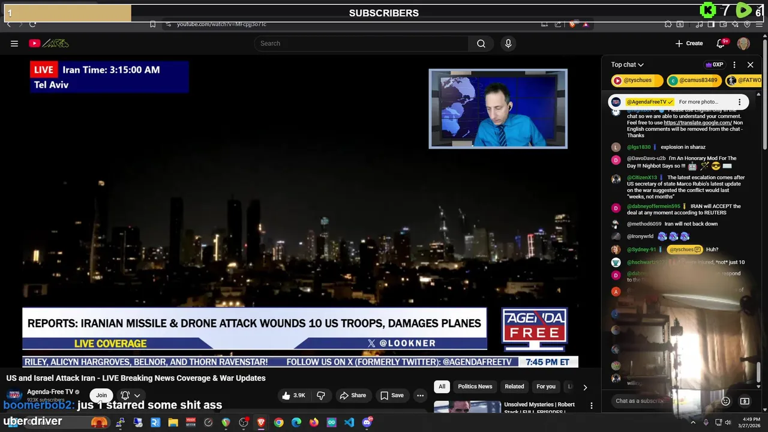Click the @camus83489 chat chip
This screenshot has height=432, width=768.
click(x=694, y=80)
